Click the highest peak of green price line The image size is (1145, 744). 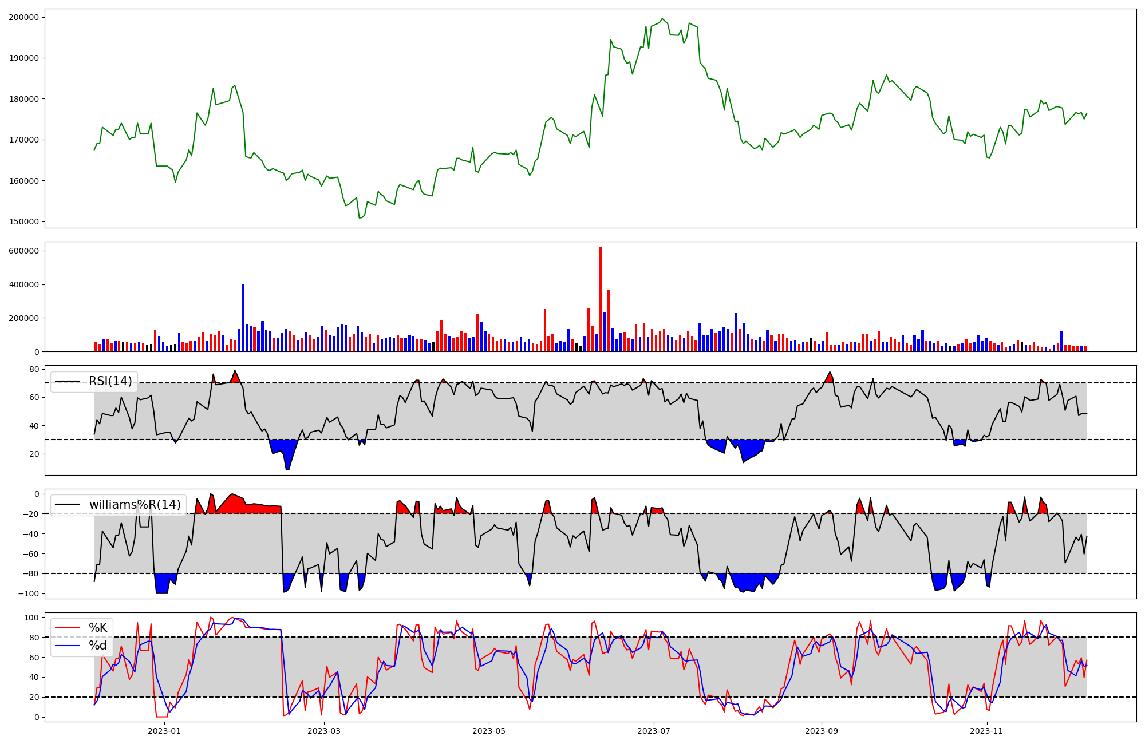click(662, 19)
